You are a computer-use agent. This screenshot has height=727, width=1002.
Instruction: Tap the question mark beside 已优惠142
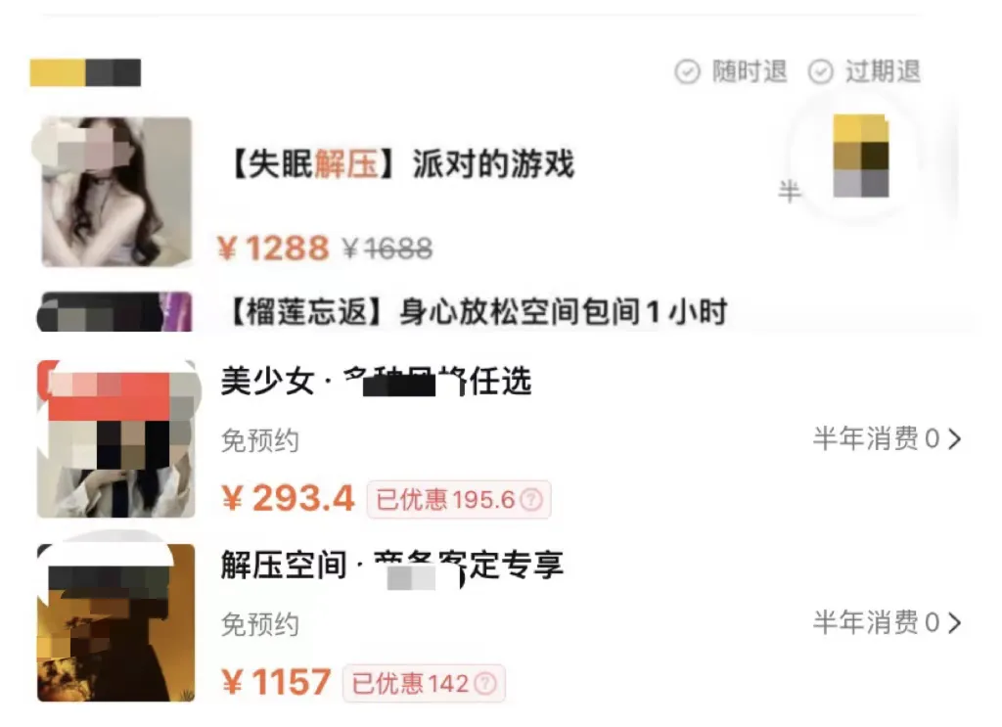485,684
